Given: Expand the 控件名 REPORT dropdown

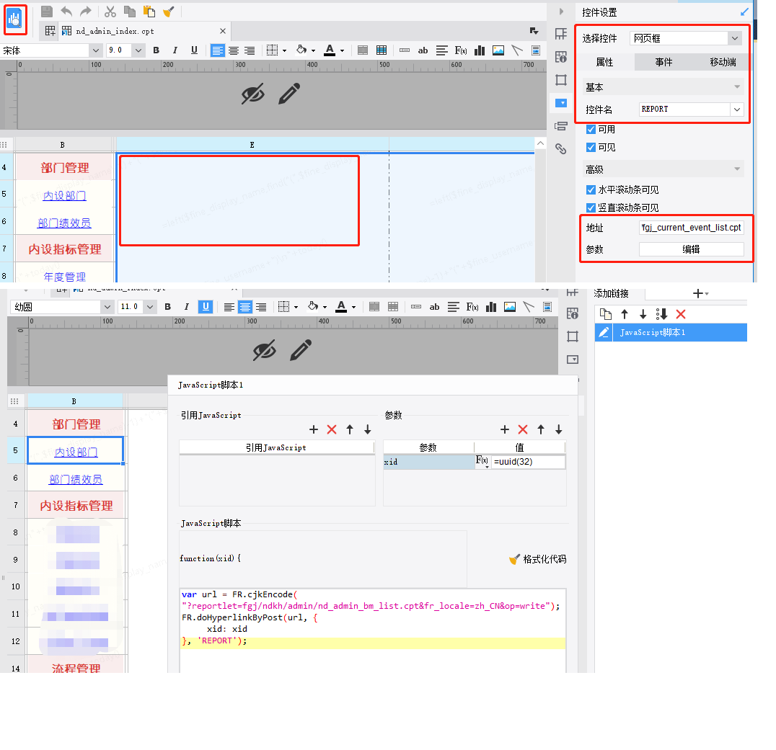Looking at the screenshot, I should (x=736, y=110).
